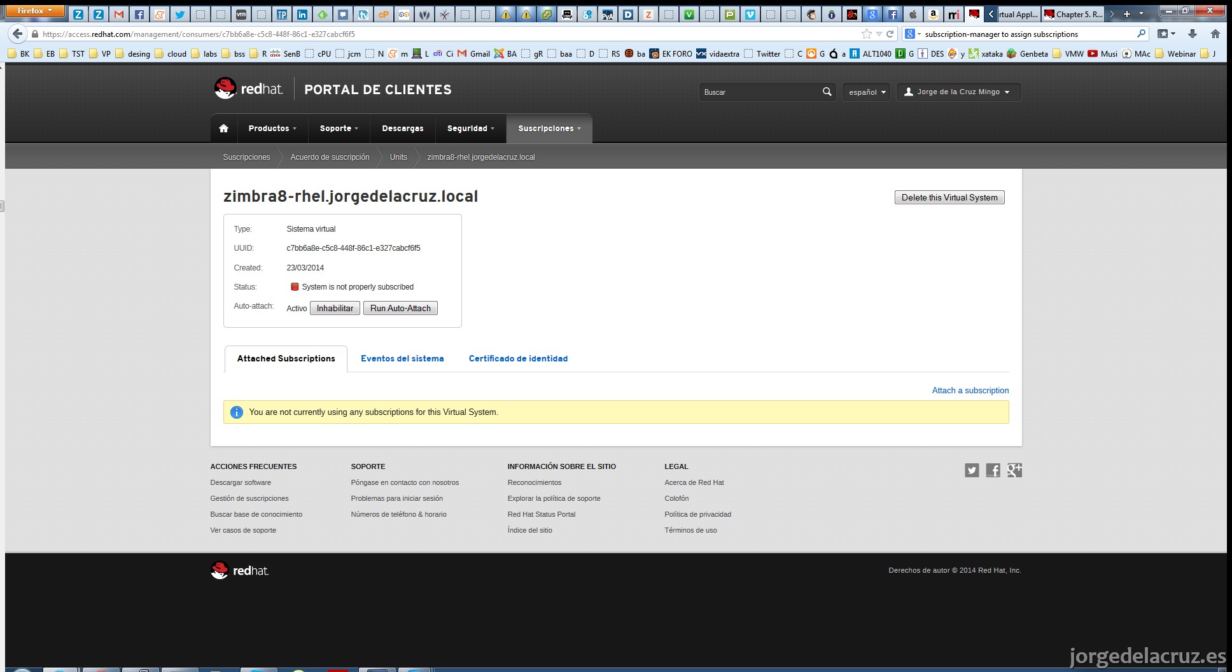Switch to the blue Google pinned tab
Image resolution: width=1232 pixels, height=672 pixels.
(872, 14)
